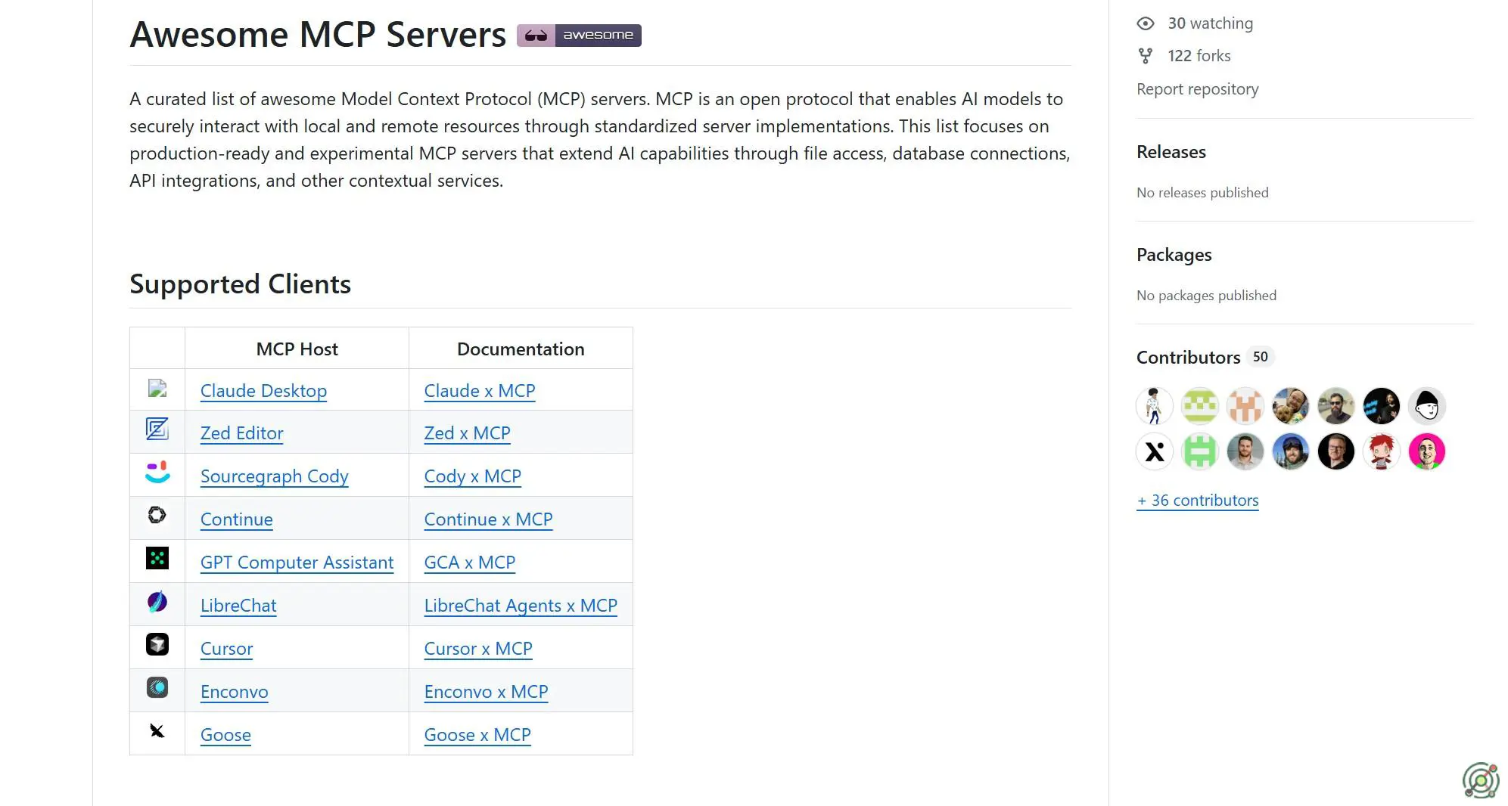The width and height of the screenshot is (1508, 806).
Task: Open the Releases heading link
Action: 1171,152
